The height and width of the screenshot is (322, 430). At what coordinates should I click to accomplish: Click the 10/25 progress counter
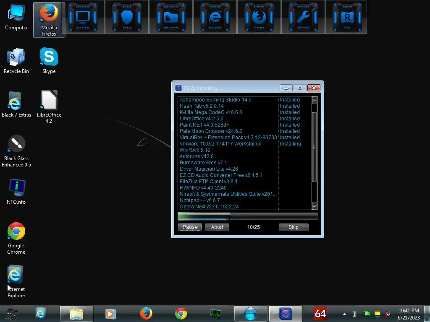(x=253, y=227)
